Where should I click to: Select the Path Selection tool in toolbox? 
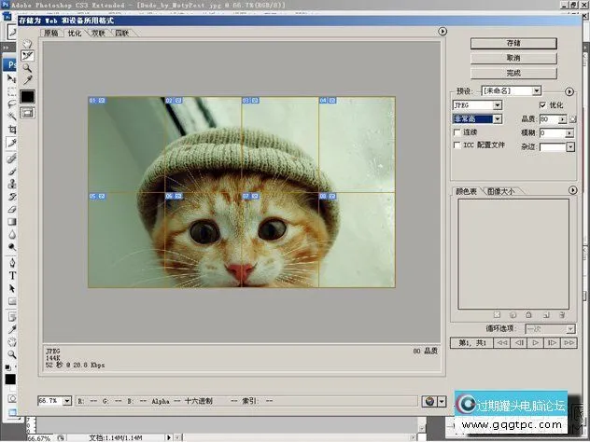point(11,288)
